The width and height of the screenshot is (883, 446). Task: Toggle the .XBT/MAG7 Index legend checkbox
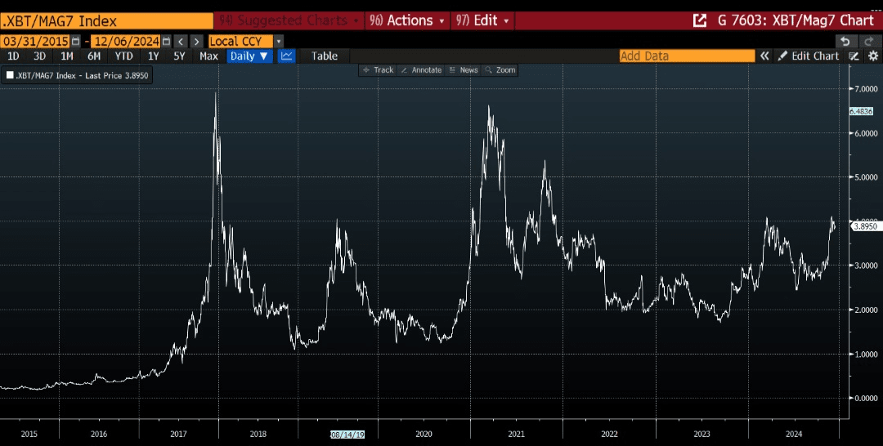[x=10, y=75]
